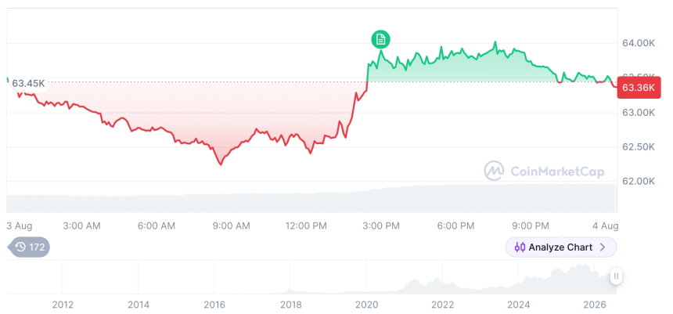Image resolution: width=673 pixels, height=314 pixels.
Task: Click the volume bars below the price line
Action: pos(311,198)
